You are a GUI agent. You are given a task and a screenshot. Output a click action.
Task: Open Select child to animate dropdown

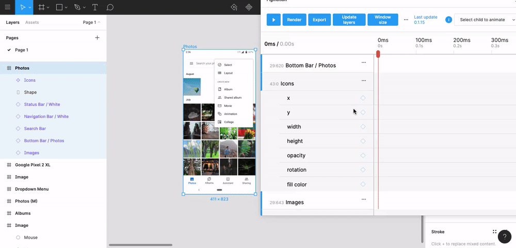tap(485, 20)
